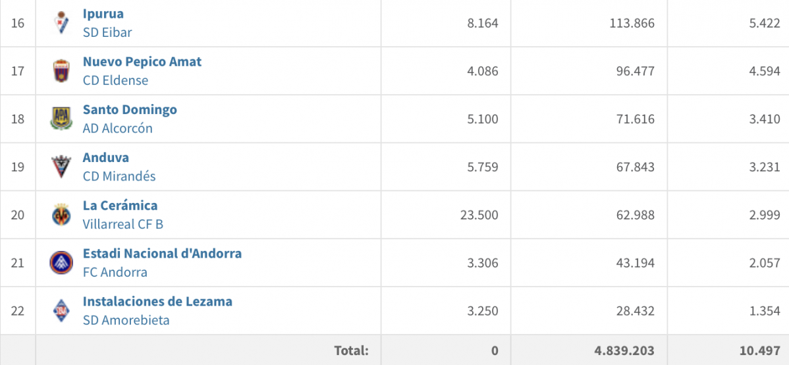Open the Ipurua stadium link
The height and width of the screenshot is (365, 789).
point(103,14)
